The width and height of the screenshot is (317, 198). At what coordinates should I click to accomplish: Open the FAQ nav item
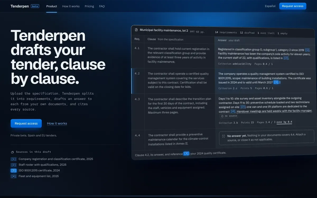tap(102, 6)
